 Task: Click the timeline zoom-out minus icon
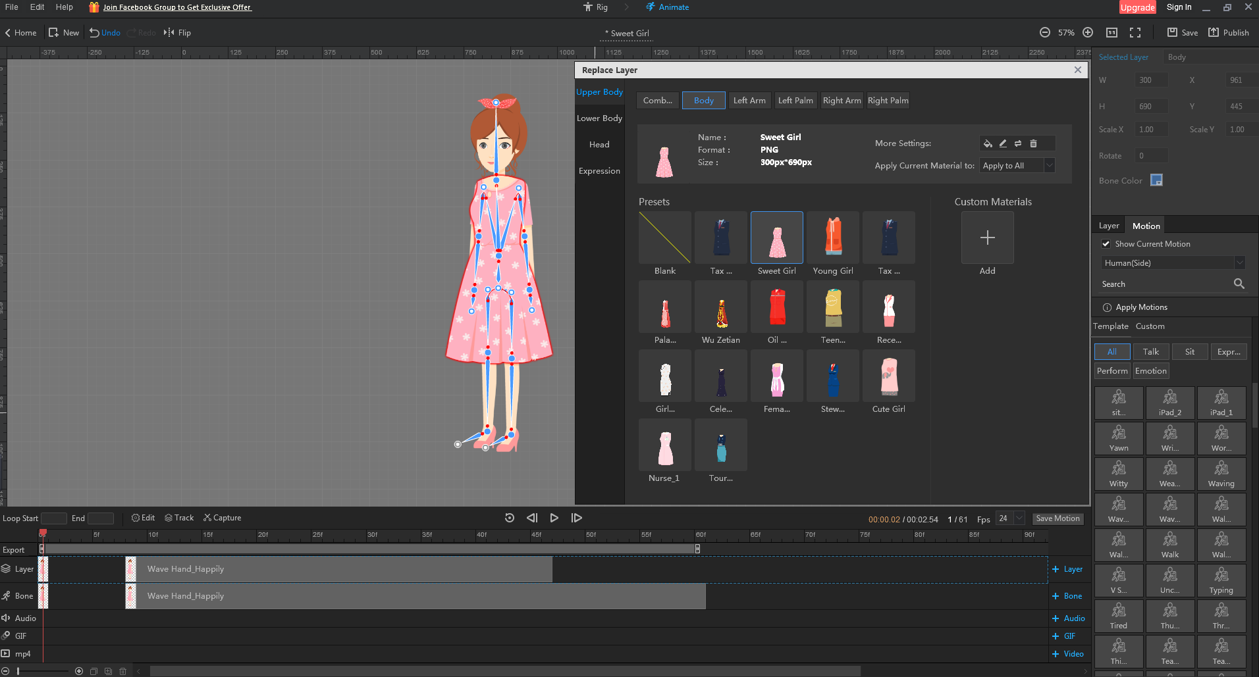click(x=5, y=671)
